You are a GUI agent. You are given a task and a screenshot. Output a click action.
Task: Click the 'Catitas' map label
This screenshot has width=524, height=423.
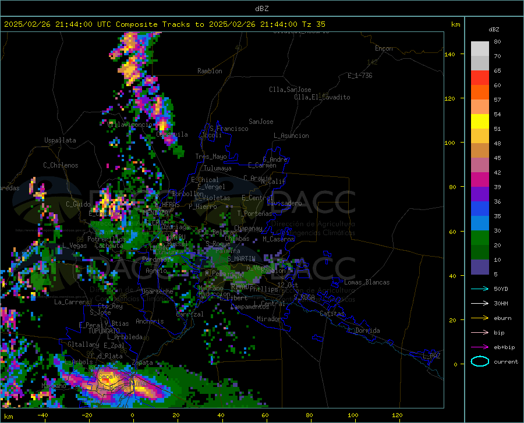coord(332,314)
